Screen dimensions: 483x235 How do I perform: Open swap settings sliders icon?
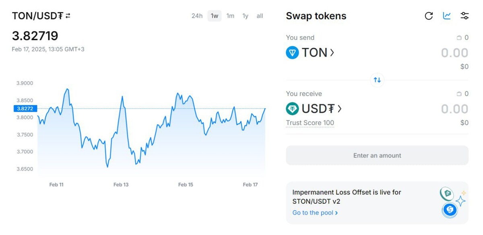[x=464, y=16]
